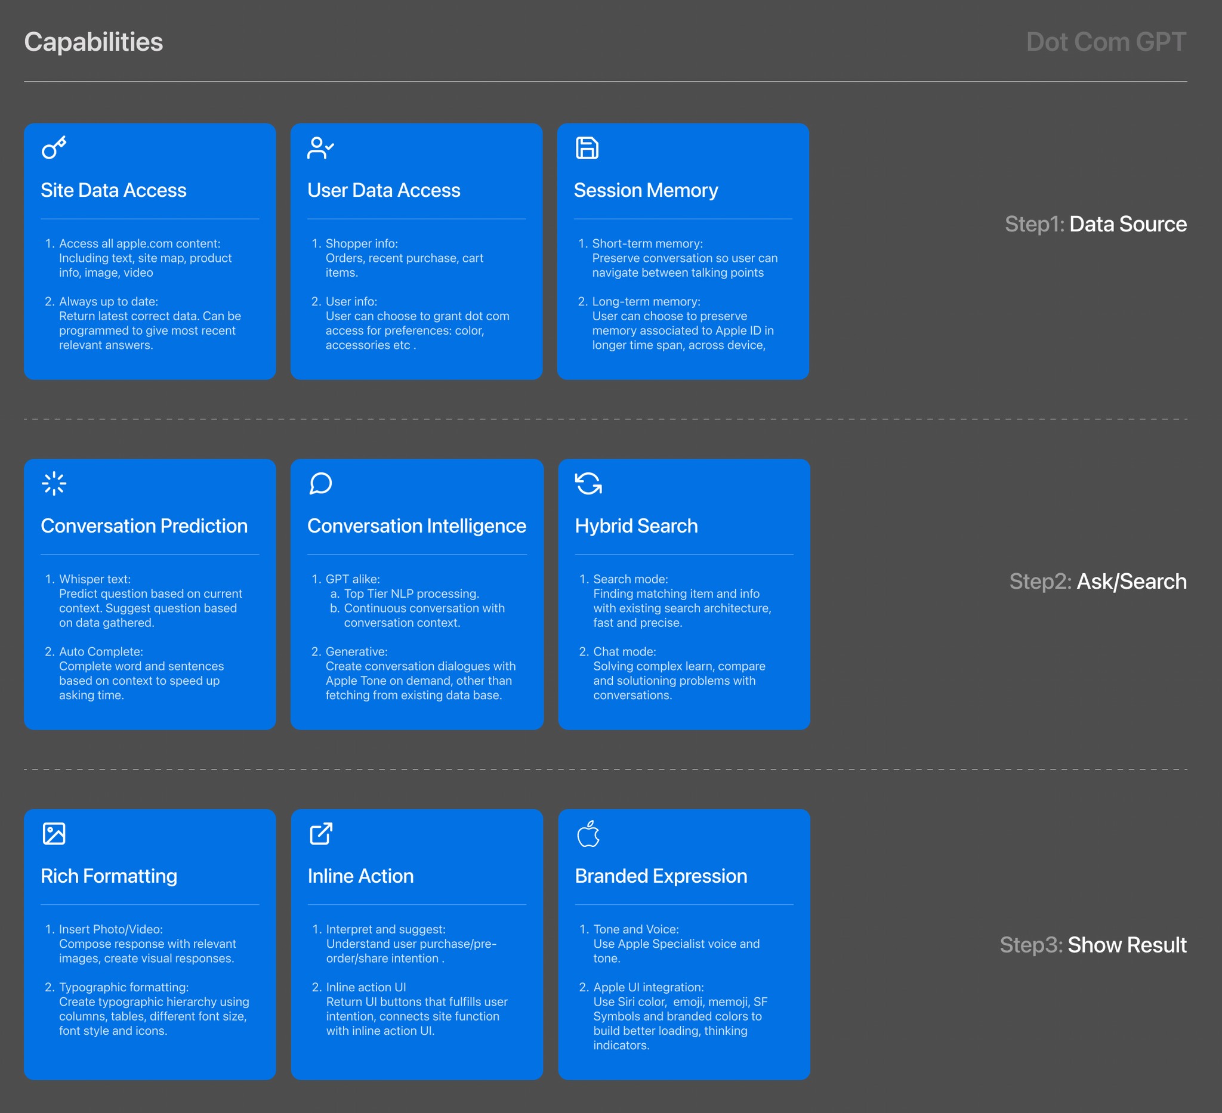Select the Branded Expression heading

(x=661, y=876)
